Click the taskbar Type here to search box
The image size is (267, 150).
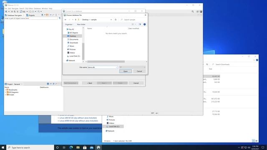pyautogui.click(x=30, y=147)
